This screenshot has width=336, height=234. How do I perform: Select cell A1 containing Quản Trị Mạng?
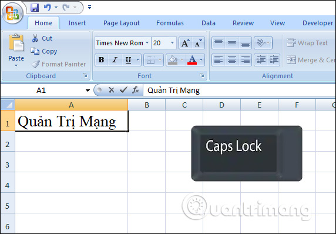tap(72, 121)
